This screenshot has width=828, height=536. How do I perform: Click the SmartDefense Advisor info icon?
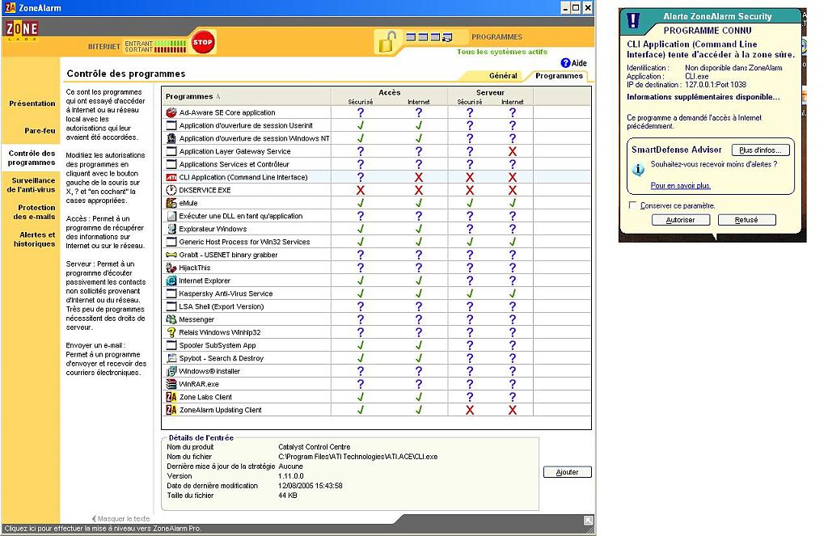(x=638, y=169)
